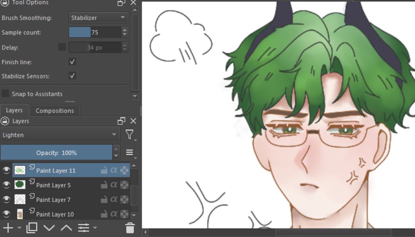
Task: Switch to the Compositions tab
Action: [x=55, y=111]
